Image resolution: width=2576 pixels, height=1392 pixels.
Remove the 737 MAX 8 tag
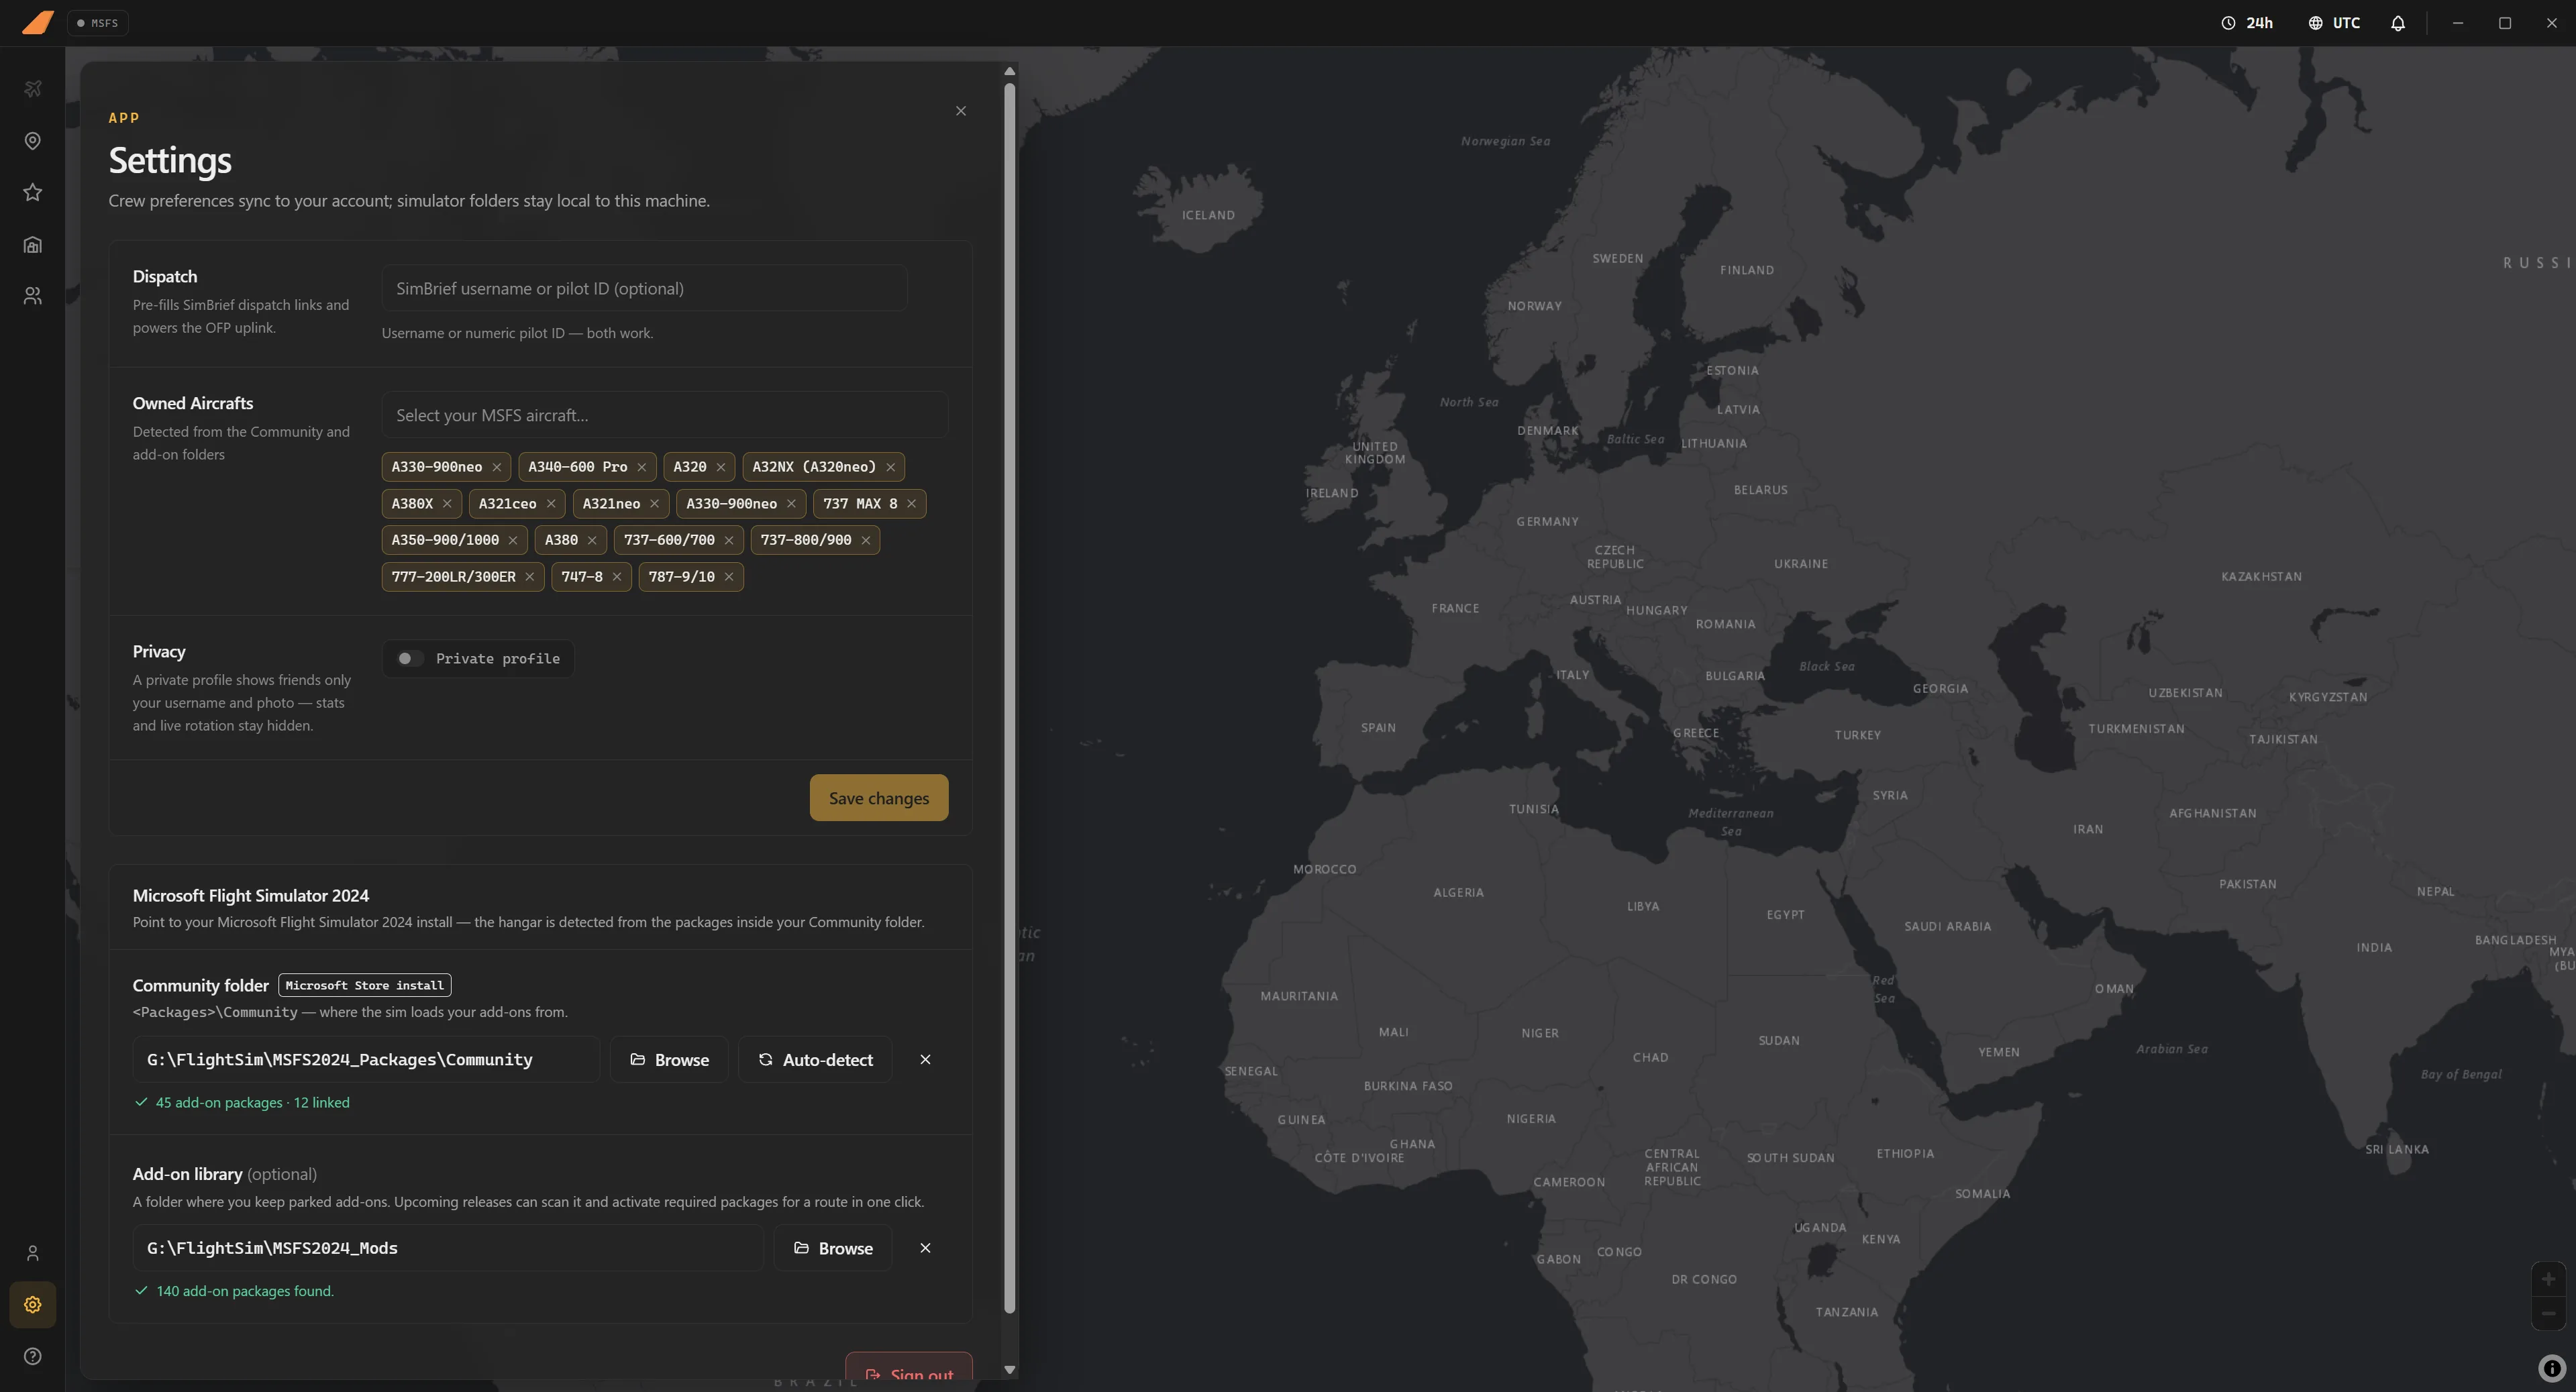[x=912, y=504]
